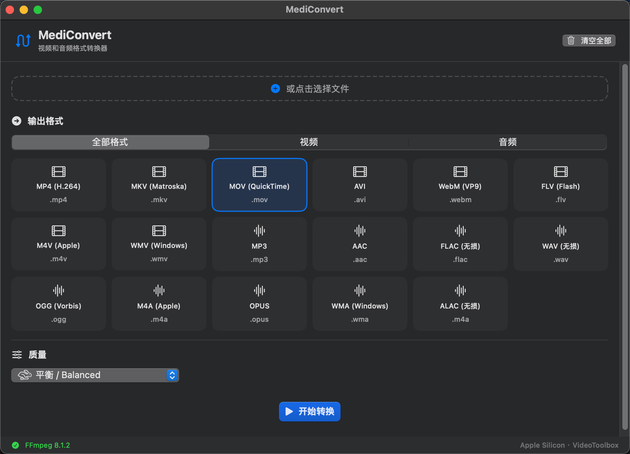
Task: Minimize the MediConvert window
Action: (x=24, y=10)
